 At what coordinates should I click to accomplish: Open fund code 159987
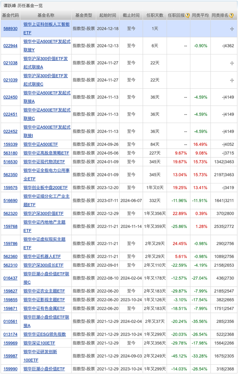coord(10,356)
